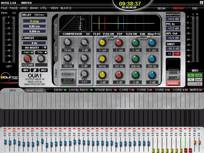Toggle the phase invert Ø button
The image size is (204, 153).
click(35, 70)
